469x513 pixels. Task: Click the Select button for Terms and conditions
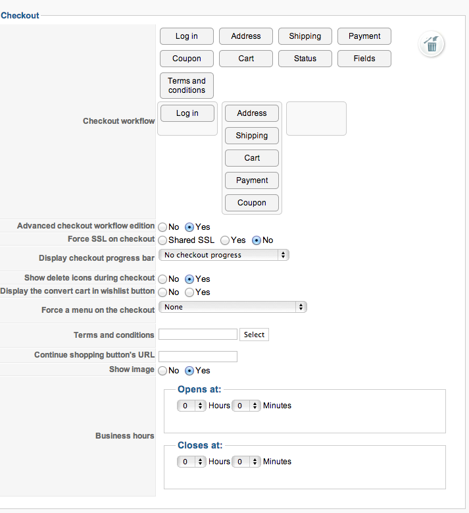254,335
